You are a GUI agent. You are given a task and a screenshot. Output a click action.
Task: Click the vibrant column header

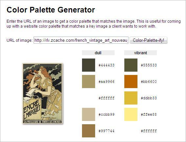tap(141, 53)
